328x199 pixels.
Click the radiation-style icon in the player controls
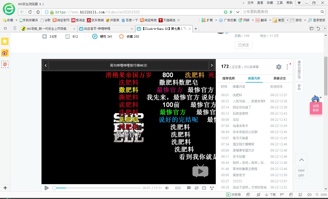click(212, 188)
